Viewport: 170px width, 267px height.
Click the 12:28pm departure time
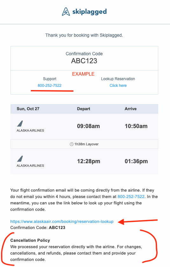tap(89, 161)
